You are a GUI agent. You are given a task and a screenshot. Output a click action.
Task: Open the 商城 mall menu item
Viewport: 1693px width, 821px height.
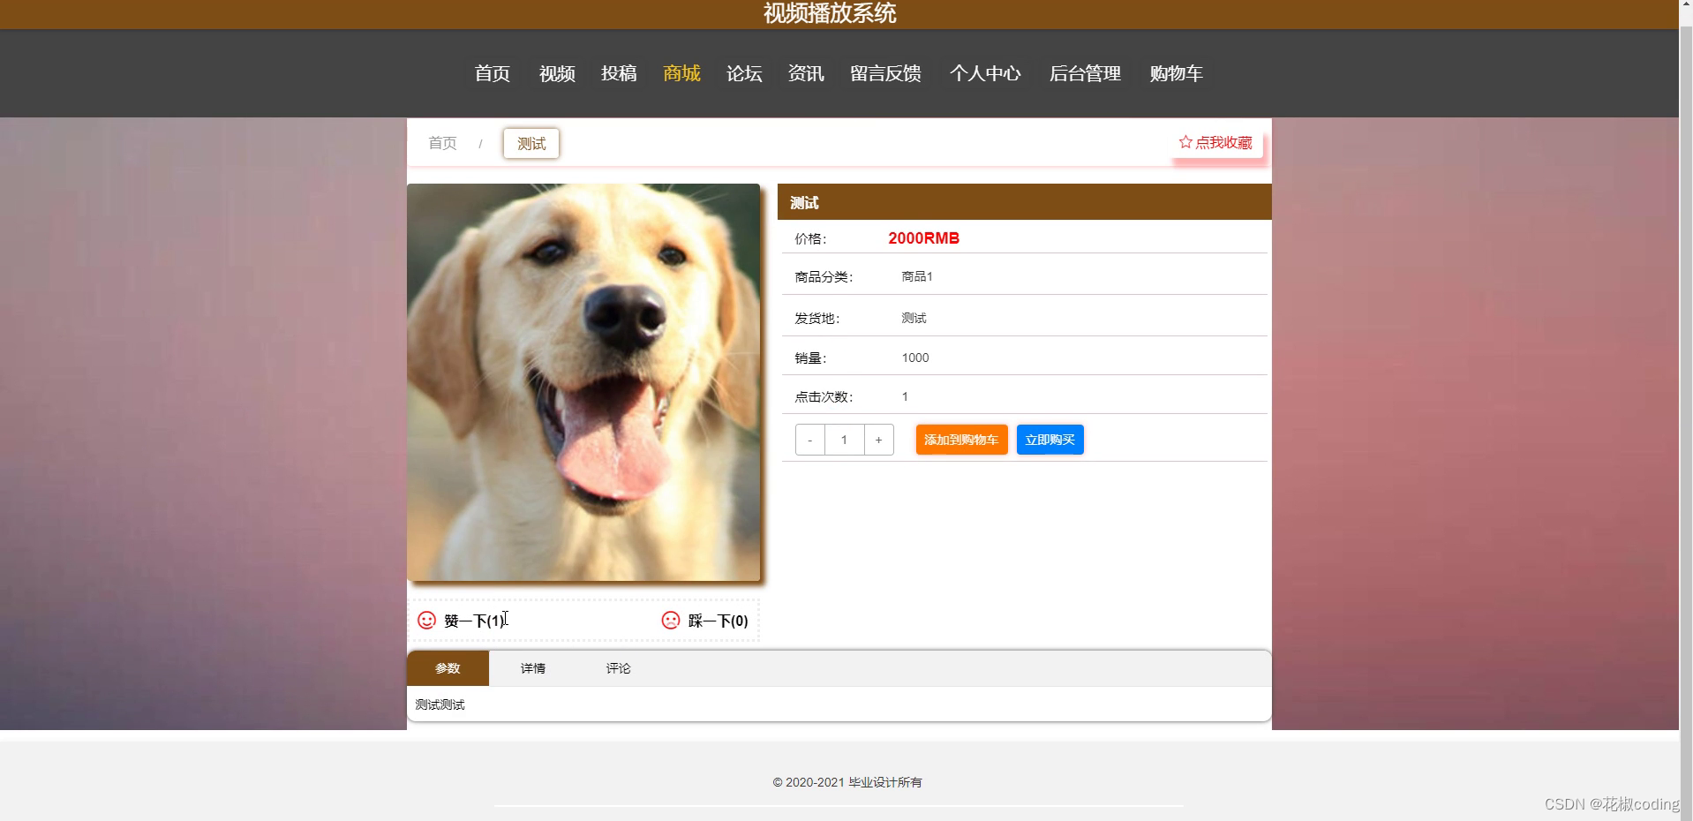click(681, 74)
